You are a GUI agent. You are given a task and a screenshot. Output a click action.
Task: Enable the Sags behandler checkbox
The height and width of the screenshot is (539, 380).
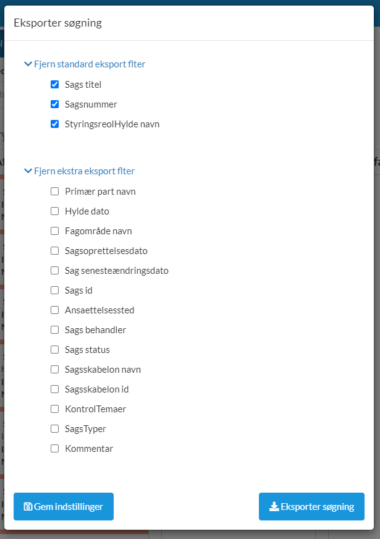[x=55, y=330]
